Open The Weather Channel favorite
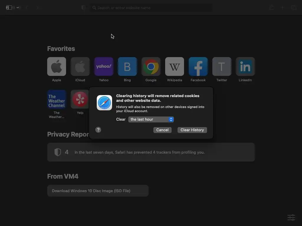Viewport: 302px width, 226px height. point(57,99)
